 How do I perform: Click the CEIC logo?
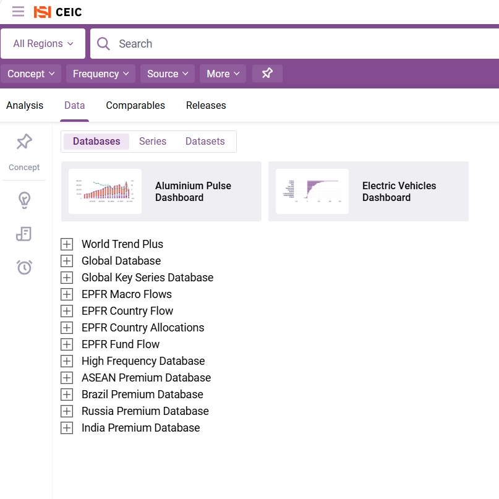58,12
